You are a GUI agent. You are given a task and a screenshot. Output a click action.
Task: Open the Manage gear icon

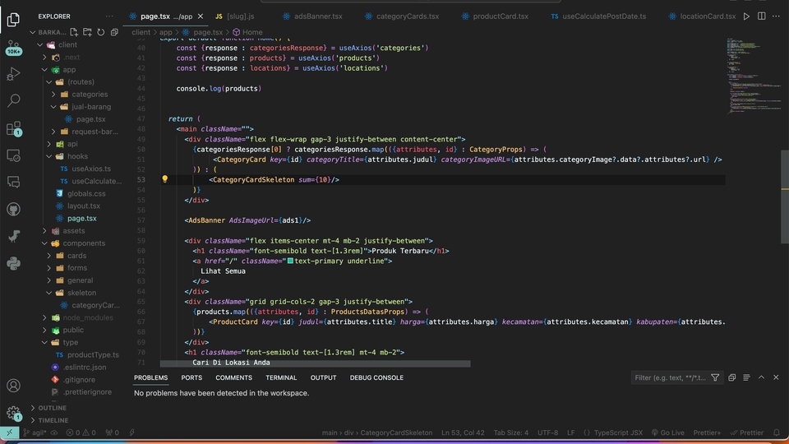(14, 413)
